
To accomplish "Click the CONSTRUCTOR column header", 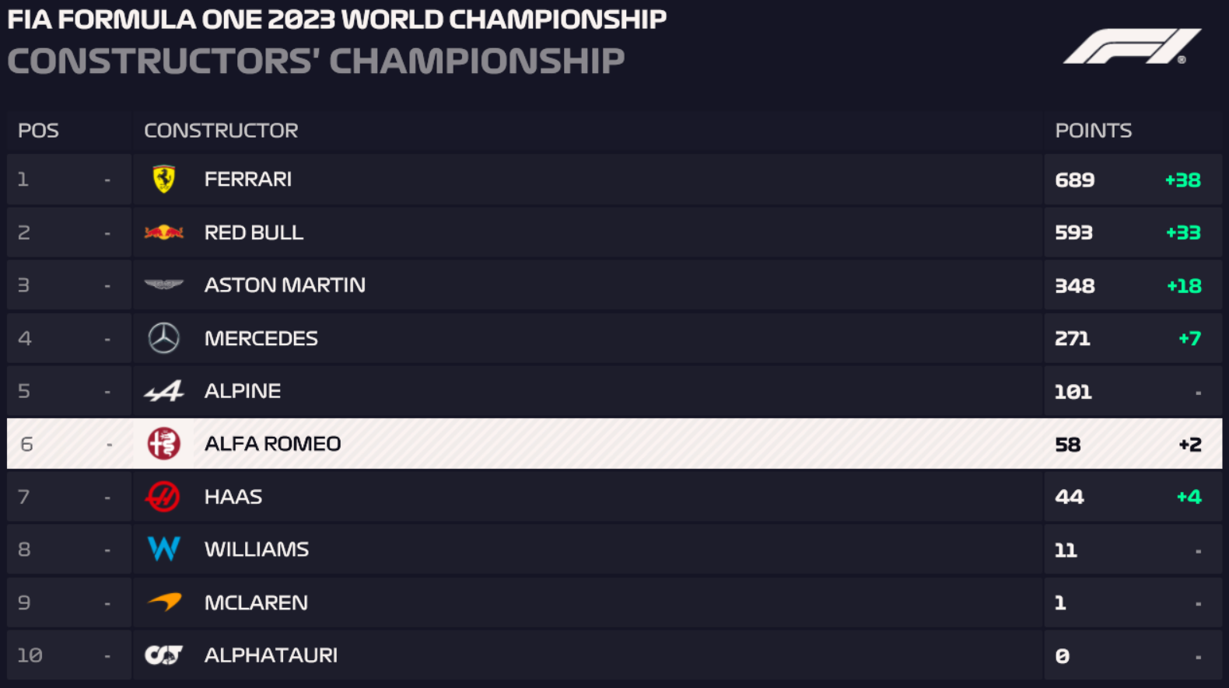I will coord(221,131).
